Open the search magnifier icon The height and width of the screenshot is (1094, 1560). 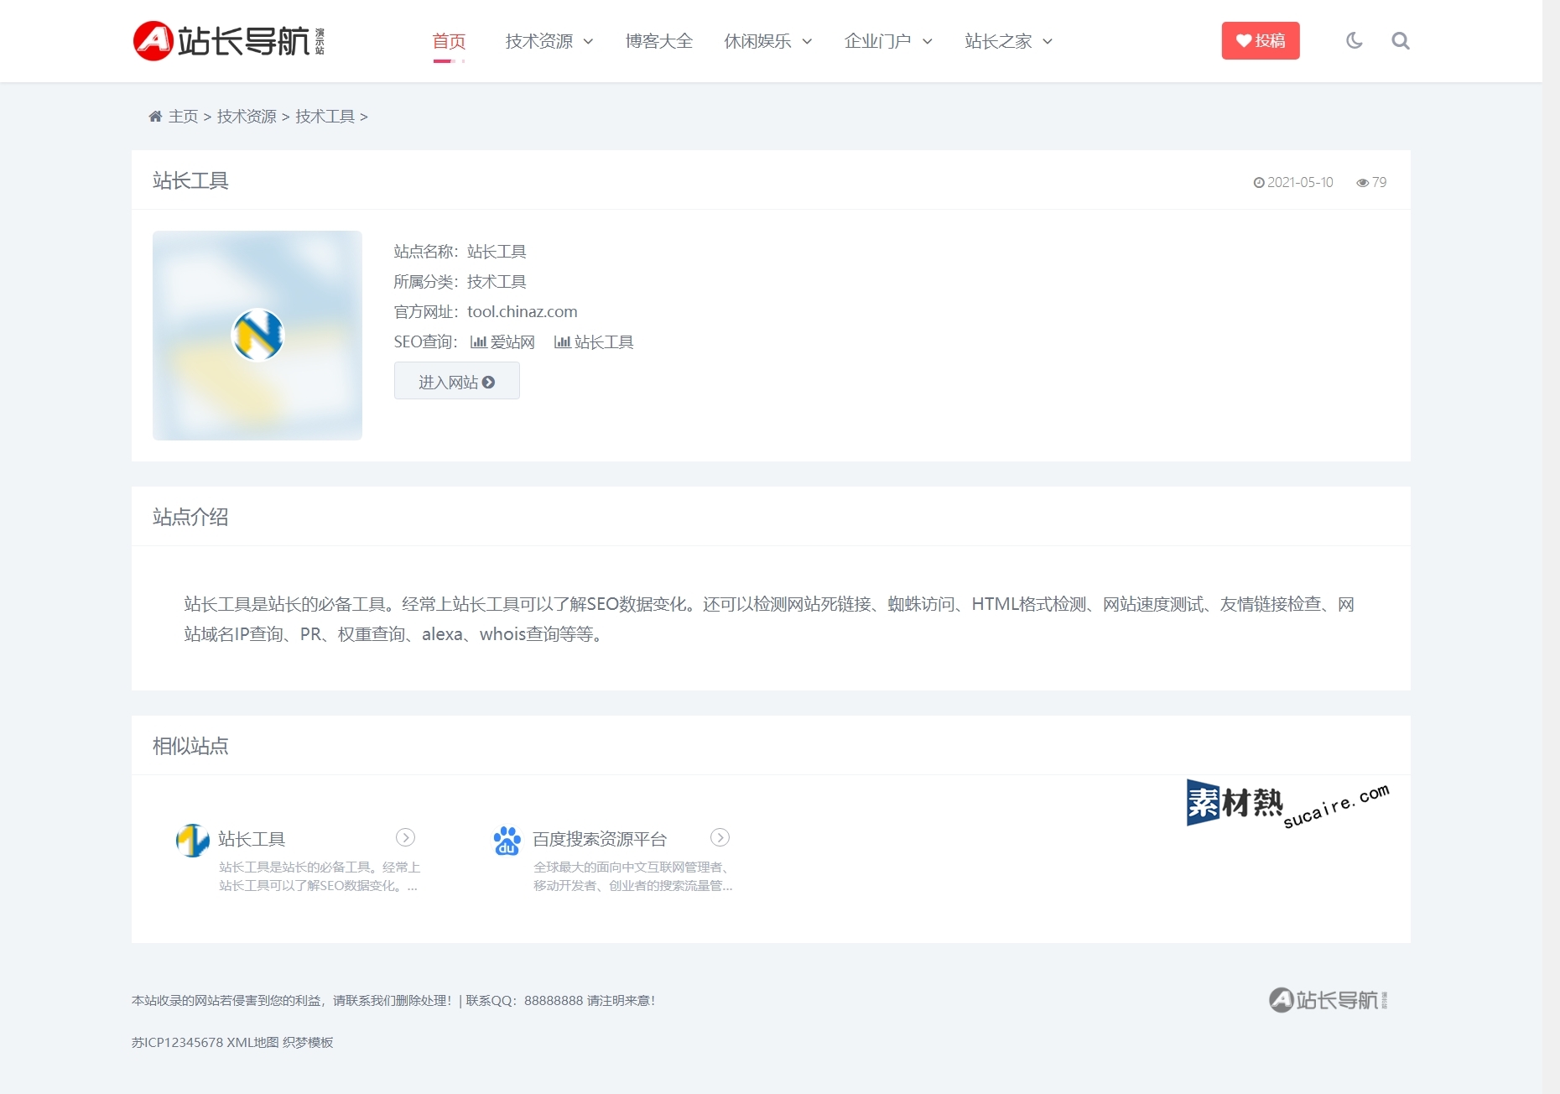(x=1400, y=40)
